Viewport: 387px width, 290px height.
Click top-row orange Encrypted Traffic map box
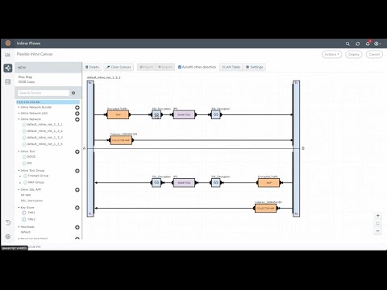tap(118, 114)
